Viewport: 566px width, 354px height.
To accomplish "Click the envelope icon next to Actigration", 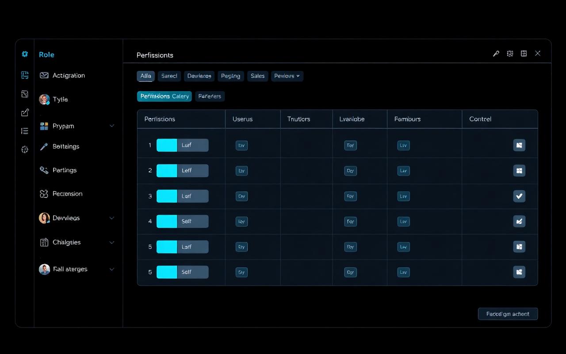I will pos(44,75).
